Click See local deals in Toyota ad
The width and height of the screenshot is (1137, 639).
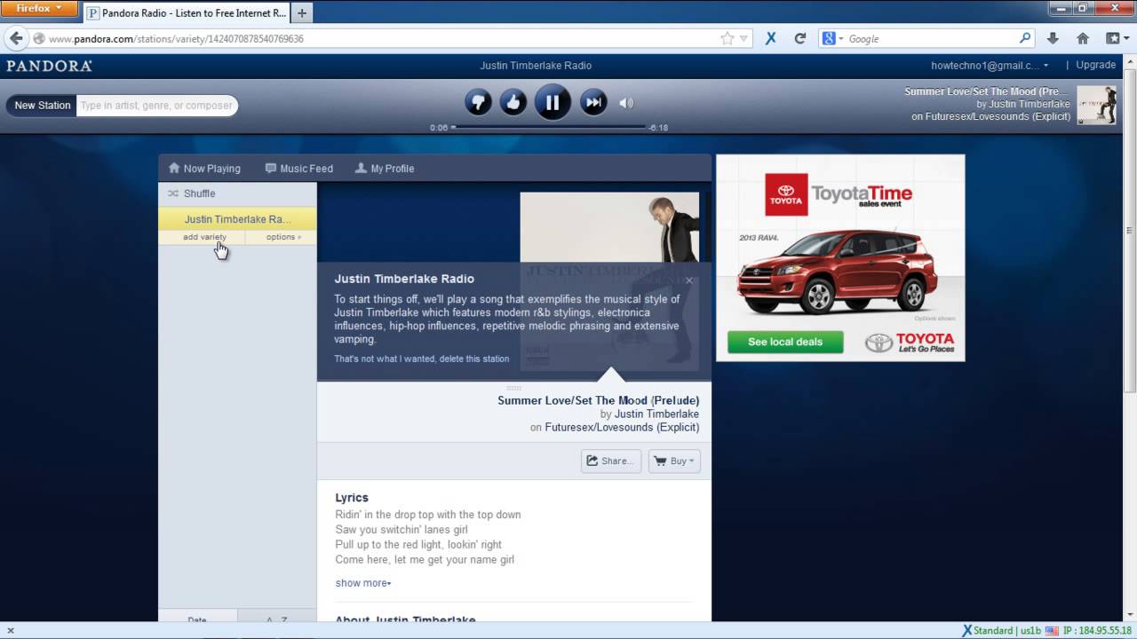pos(785,342)
